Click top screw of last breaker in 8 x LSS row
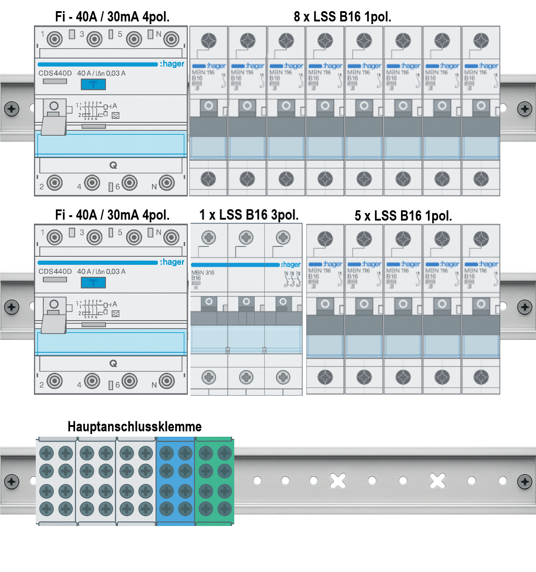536x572 pixels. (481, 41)
